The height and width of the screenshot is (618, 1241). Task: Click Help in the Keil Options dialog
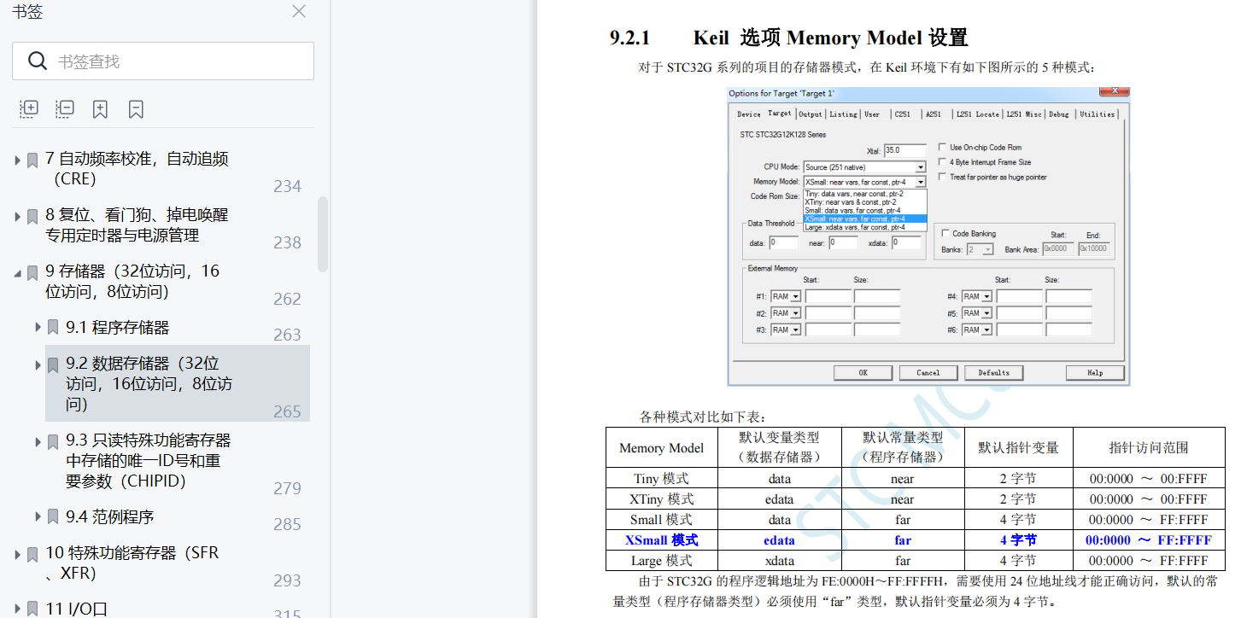(1095, 373)
